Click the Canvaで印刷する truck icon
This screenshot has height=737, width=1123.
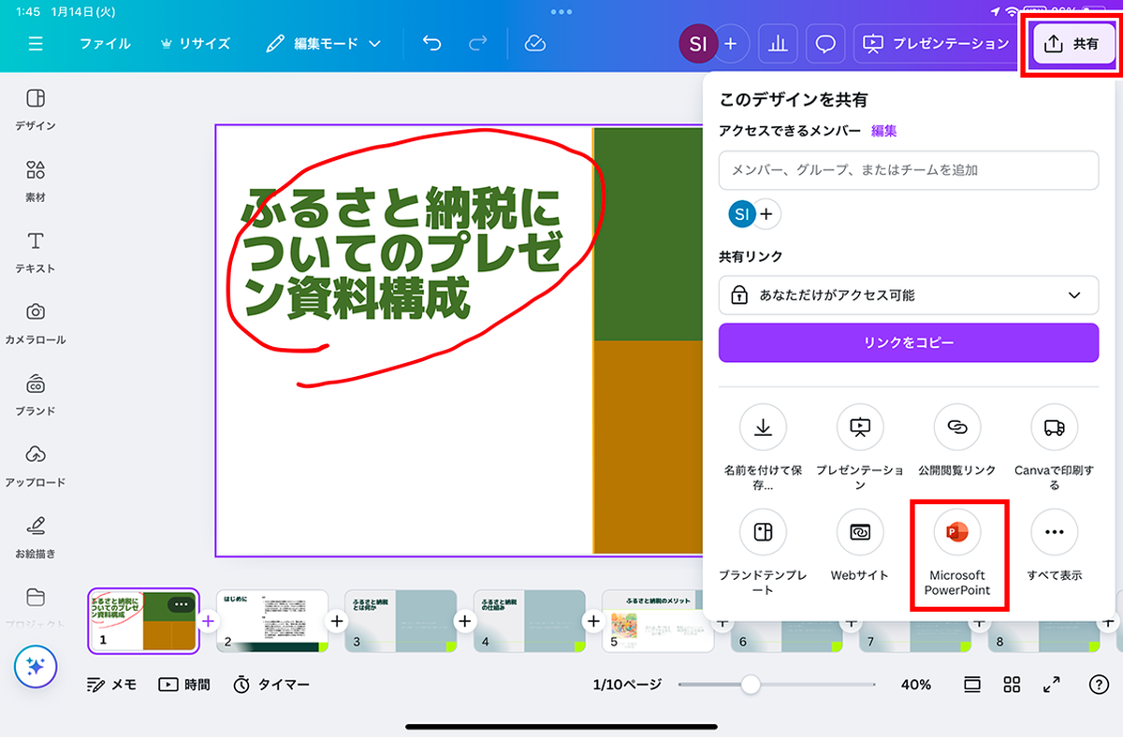pos(1054,427)
